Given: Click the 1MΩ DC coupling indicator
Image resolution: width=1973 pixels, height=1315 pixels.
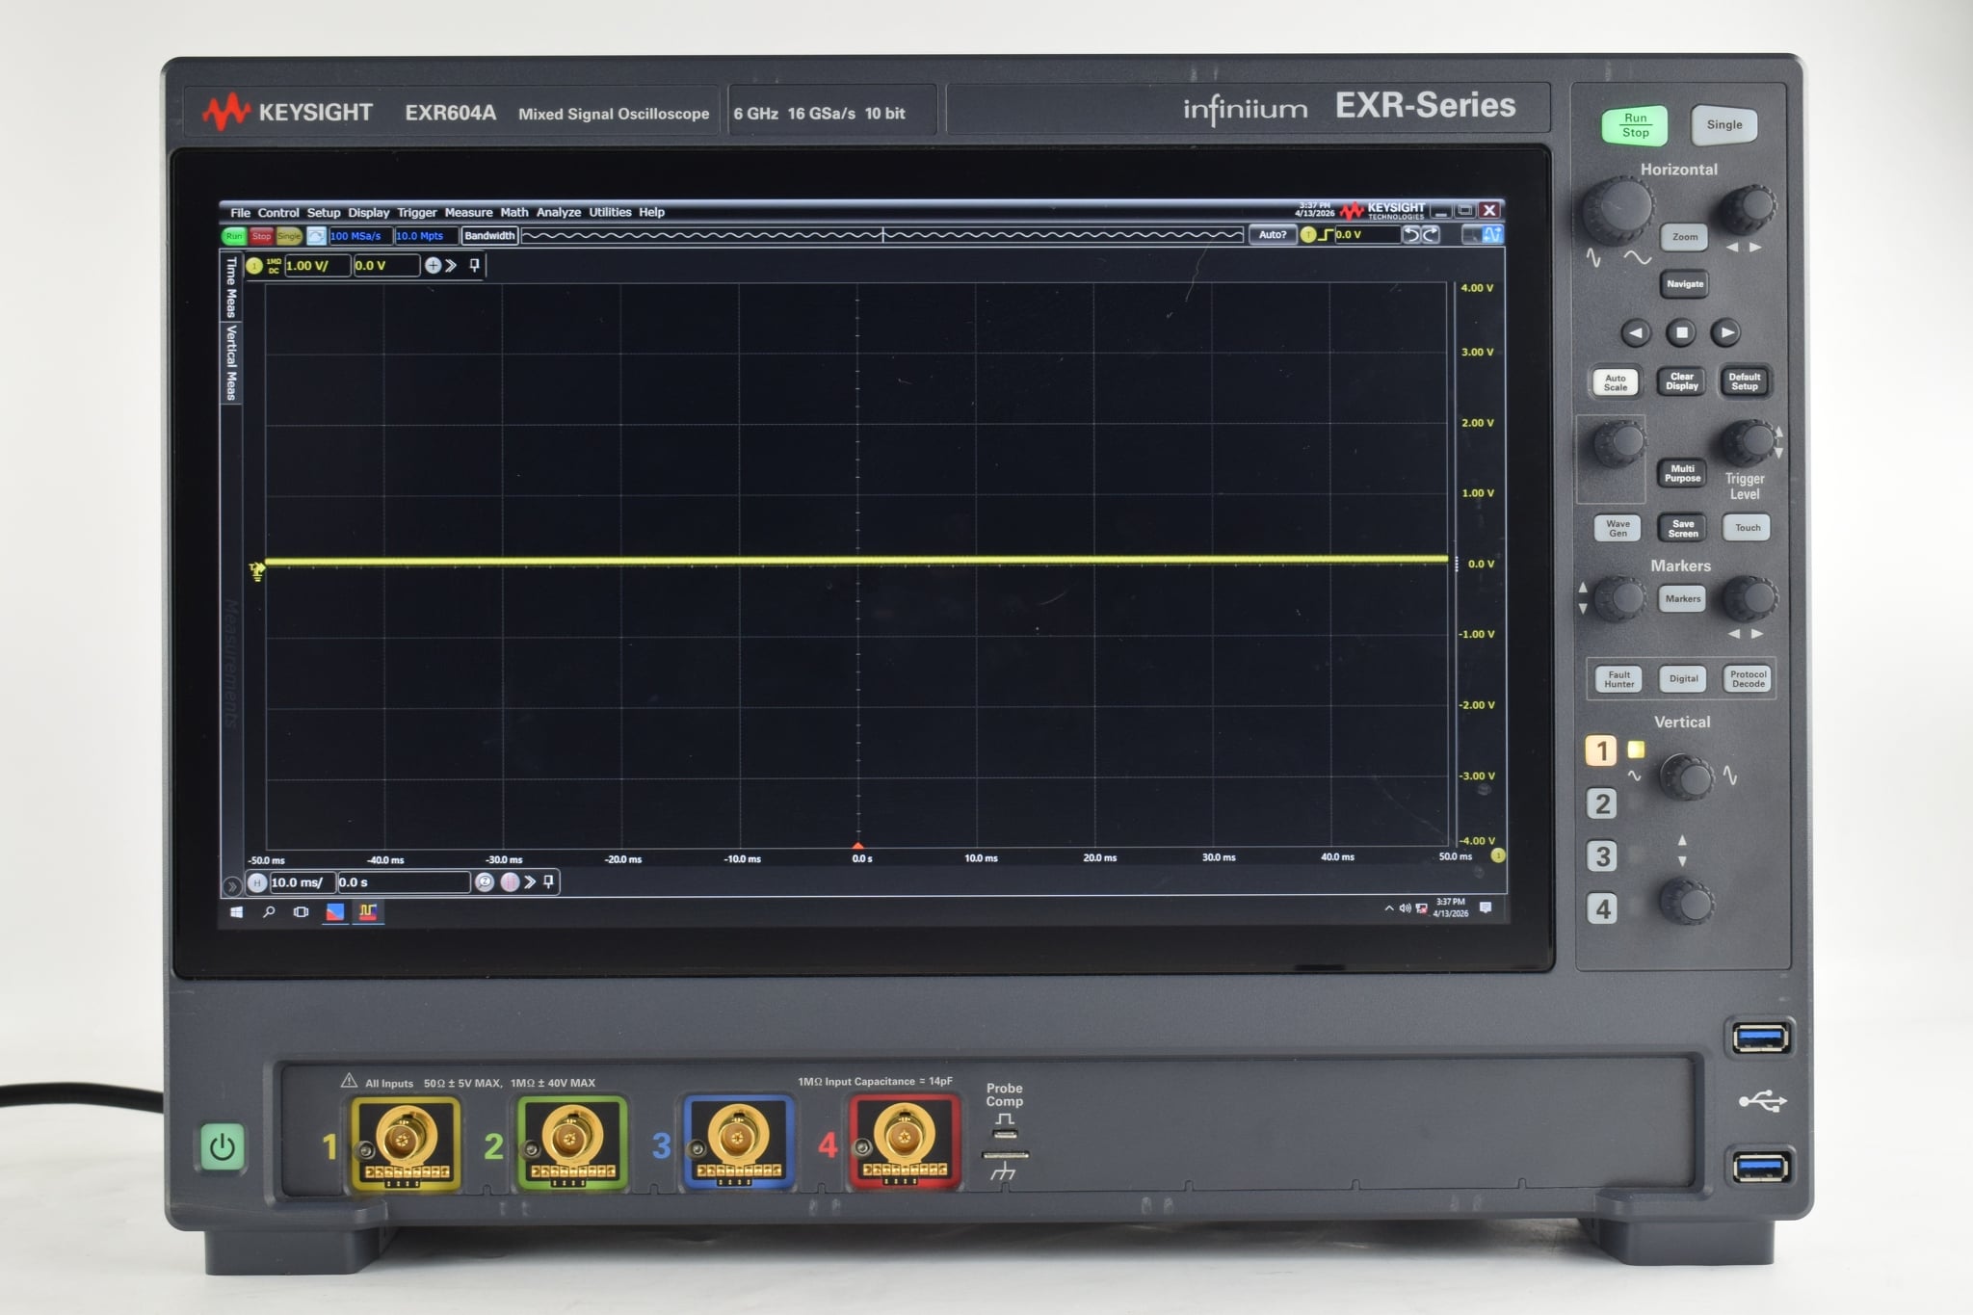Looking at the screenshot, I should tap(274, 266).
